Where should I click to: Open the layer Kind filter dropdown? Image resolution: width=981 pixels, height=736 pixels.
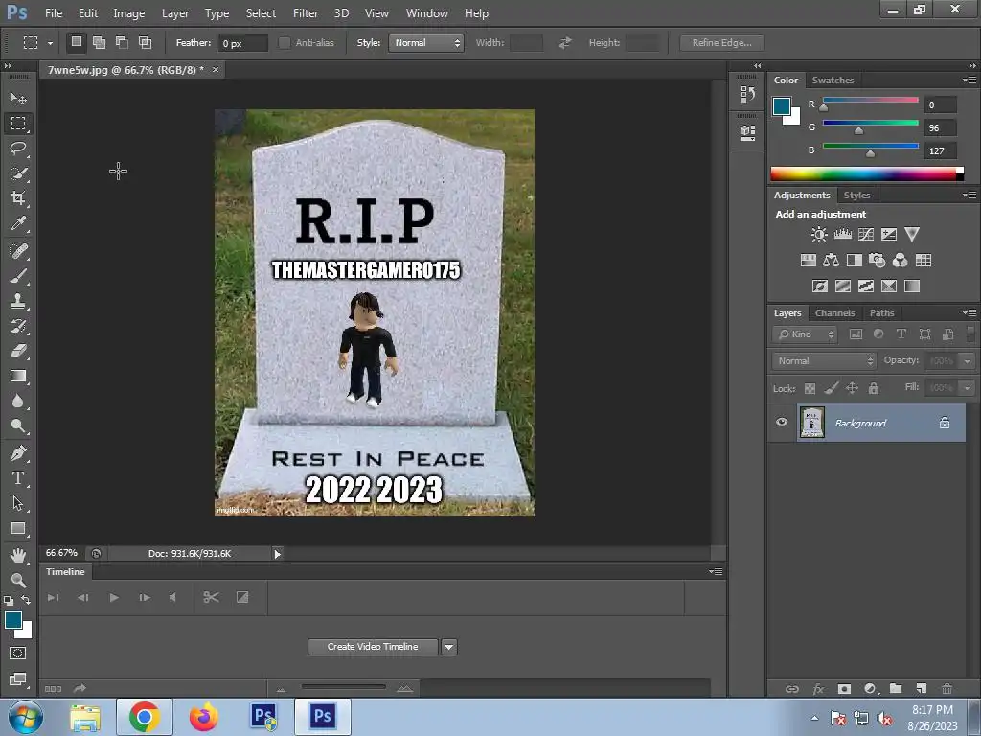point(805,334)
